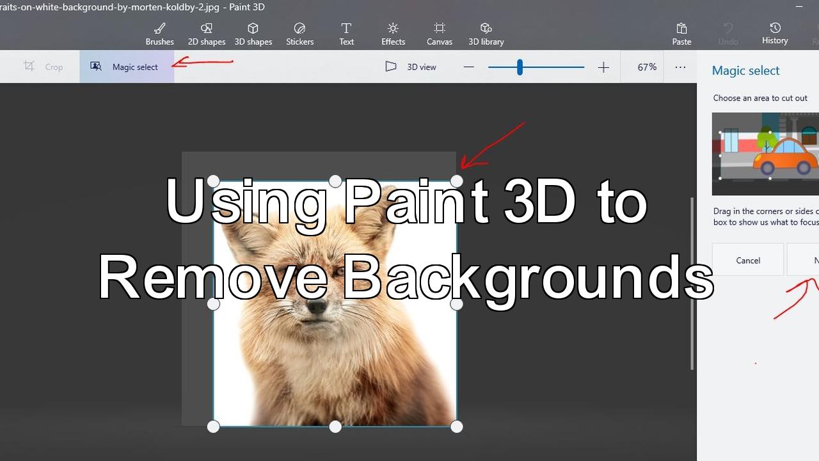Click the zoom in plus button
Viewport: 819px width, 461px height.
pyautogui.click(x=603, y=67)
